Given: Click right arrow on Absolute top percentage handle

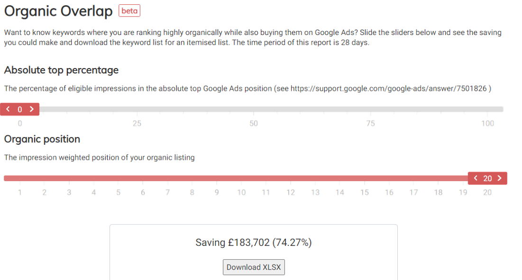Looking at the screenshot, I should tap(32, 109).
